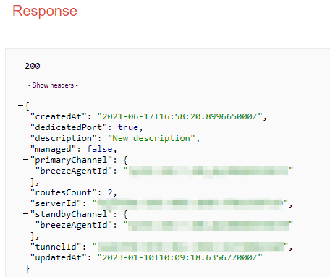
Task: Click the Response heading
Action: (45, 11)
